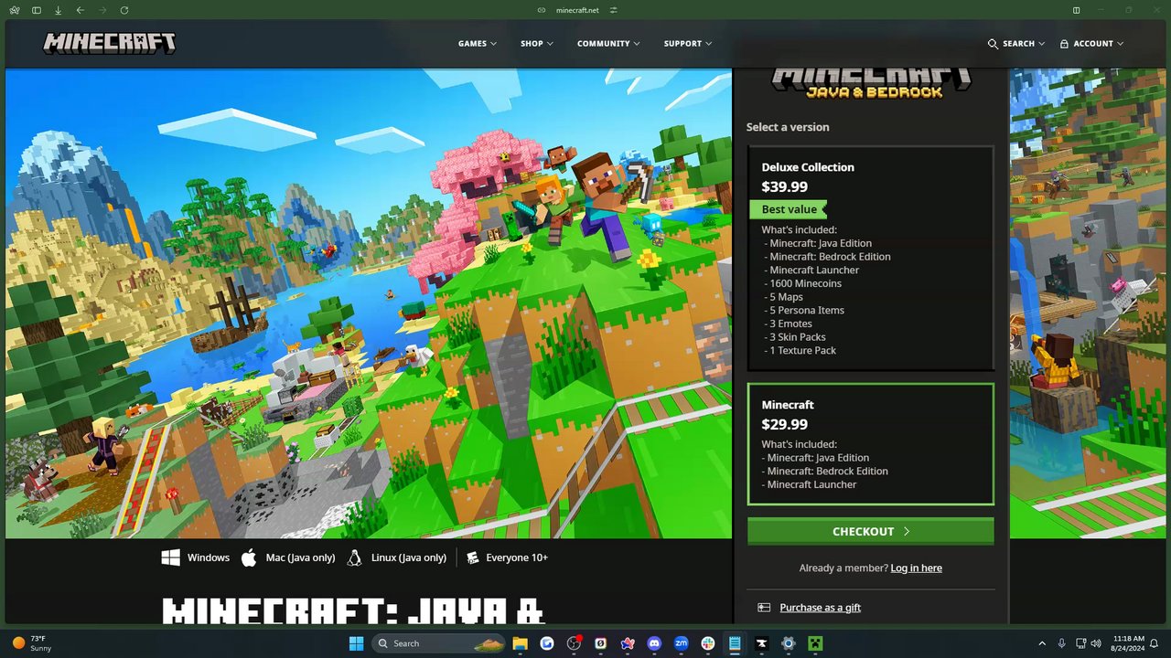1171x658 pixels.
Task: Select the Minecraft $29.99 version
Action: pyautogui.click(x=870, y=444)
